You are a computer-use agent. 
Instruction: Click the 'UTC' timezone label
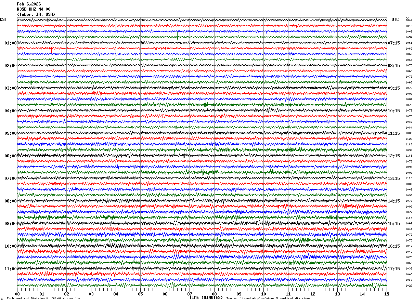(x=395, y=19)
